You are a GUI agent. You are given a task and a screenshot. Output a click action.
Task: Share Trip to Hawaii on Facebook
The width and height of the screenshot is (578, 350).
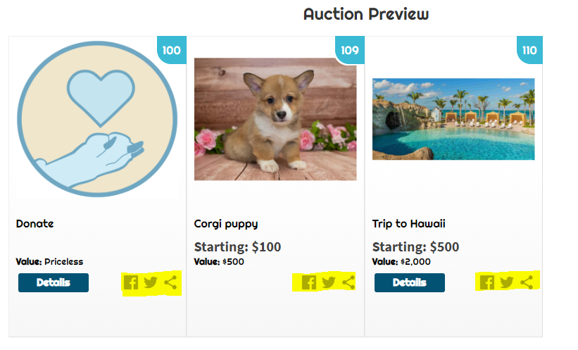pyautogui.click(x=487, y=282)
